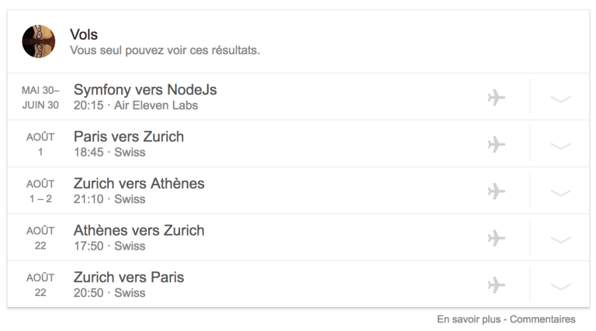Click the Vols header title
Screen dimensions: 596x331
pos(84,34)
